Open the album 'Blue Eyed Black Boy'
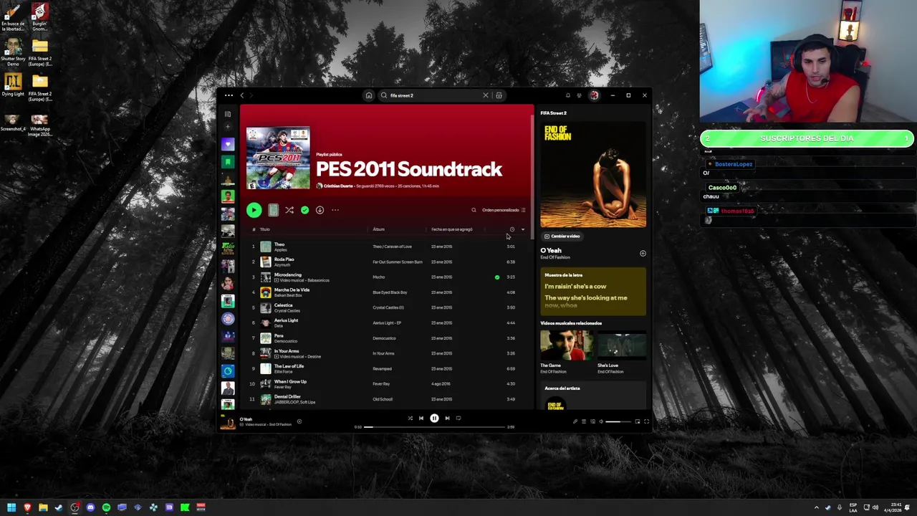 [x=390, y=292]
